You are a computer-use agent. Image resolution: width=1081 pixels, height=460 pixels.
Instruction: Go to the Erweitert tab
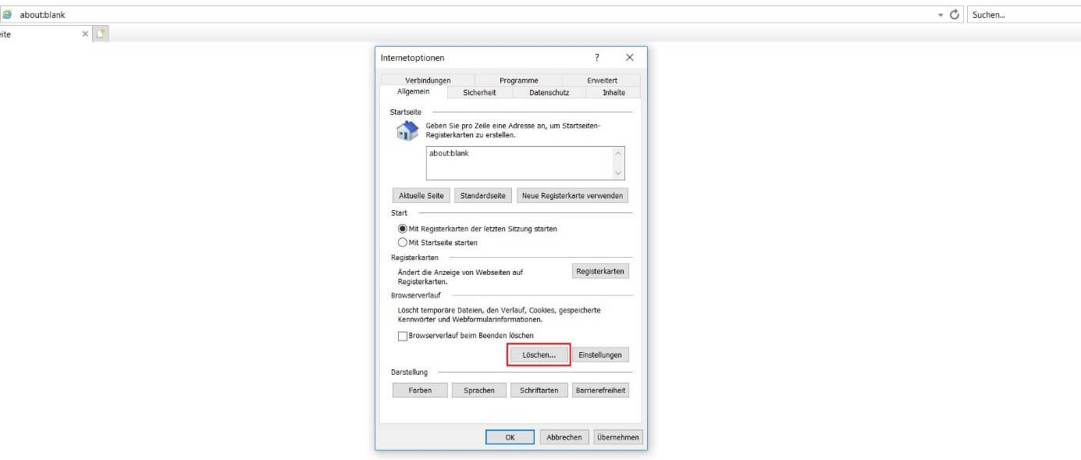tap(602, 80)
